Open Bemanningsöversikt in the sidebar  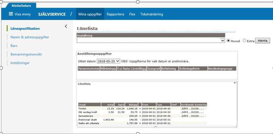(x=26, y=54)
